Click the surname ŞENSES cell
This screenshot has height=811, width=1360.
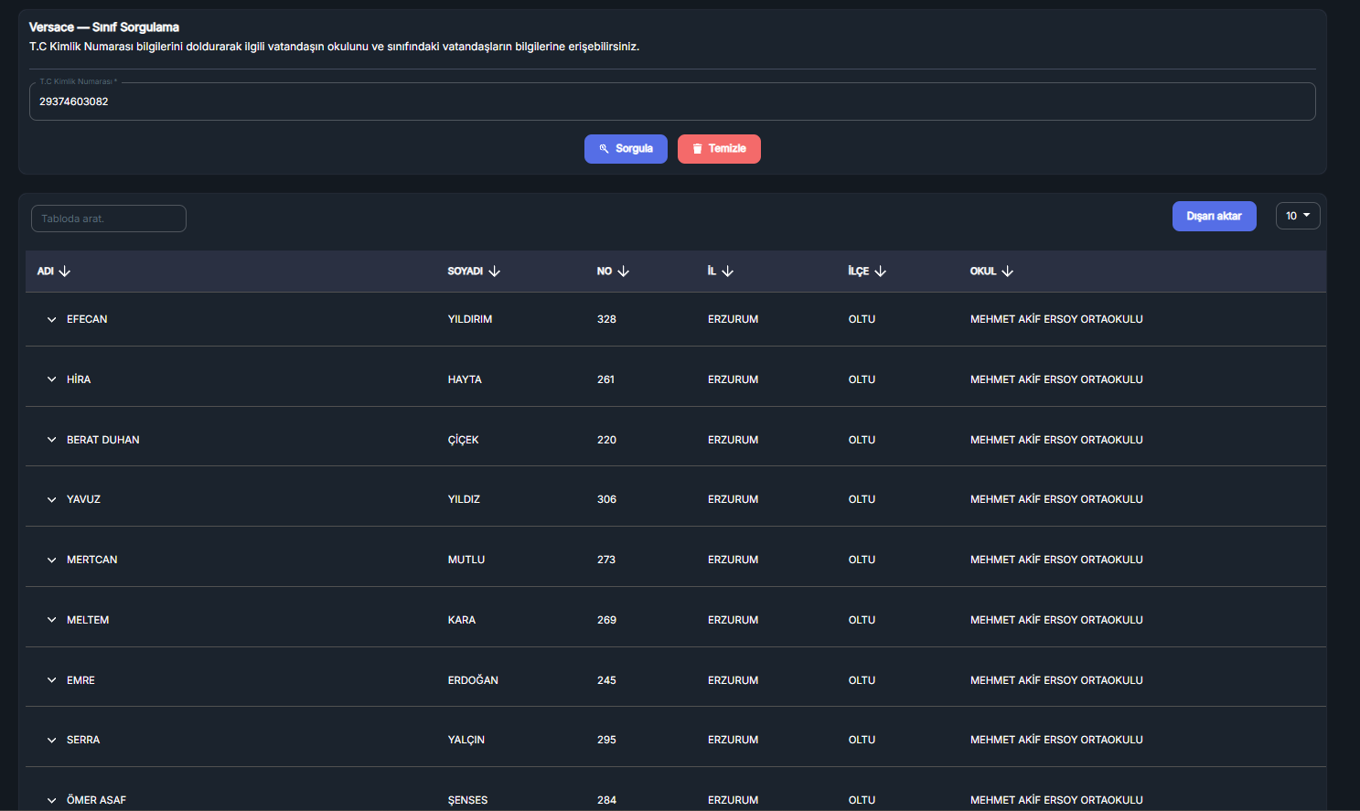[x=468, y=800]
